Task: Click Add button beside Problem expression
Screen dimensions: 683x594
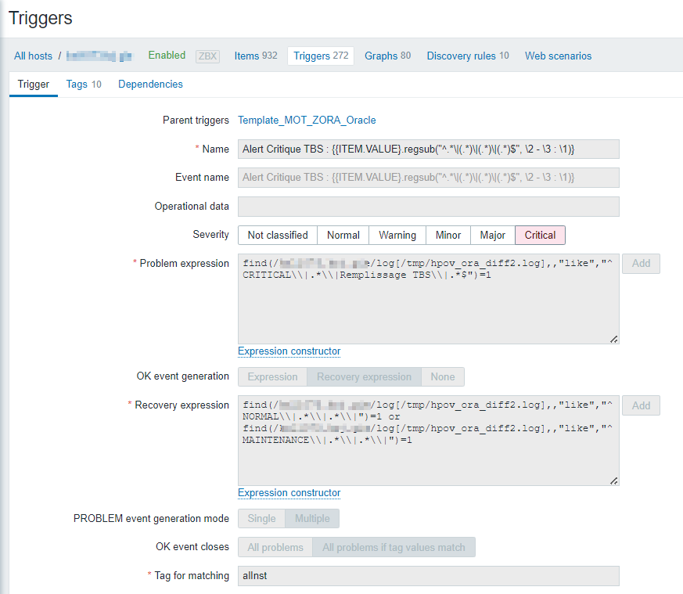Action: [641, 264]
